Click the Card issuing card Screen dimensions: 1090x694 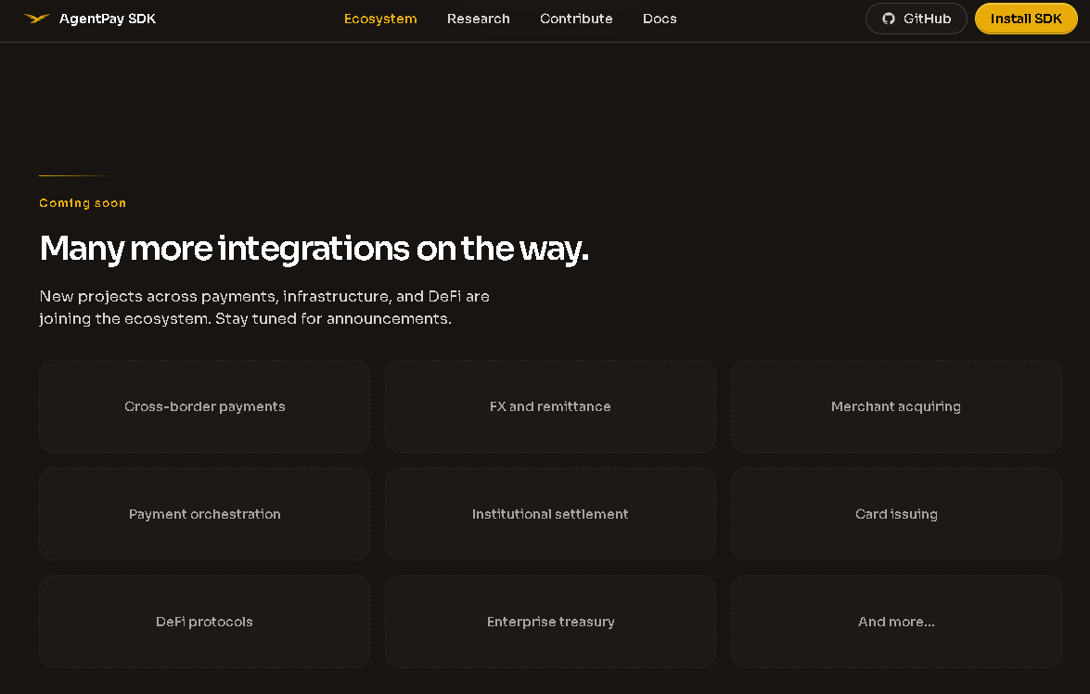[896, 514]
